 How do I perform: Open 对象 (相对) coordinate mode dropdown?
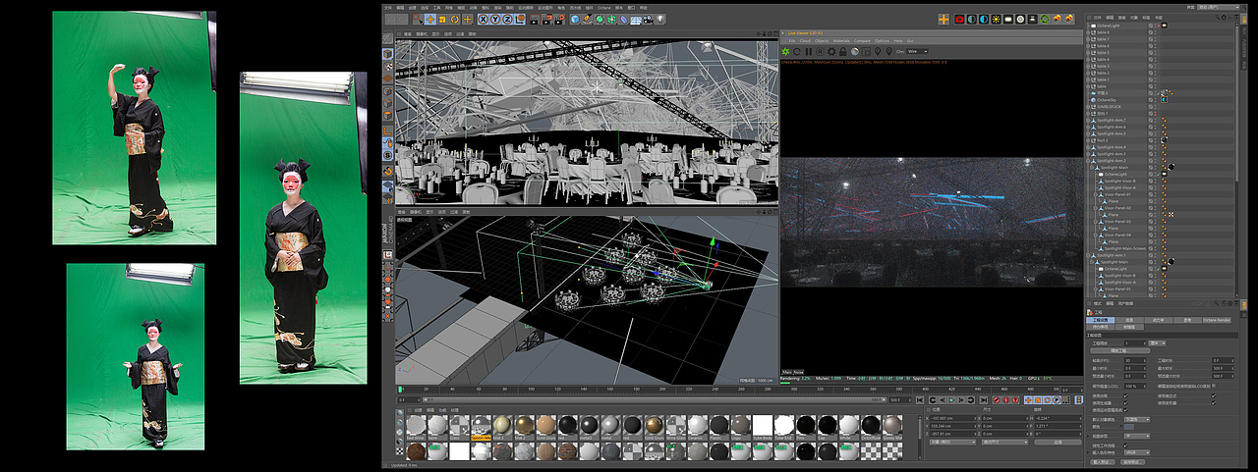953,443
